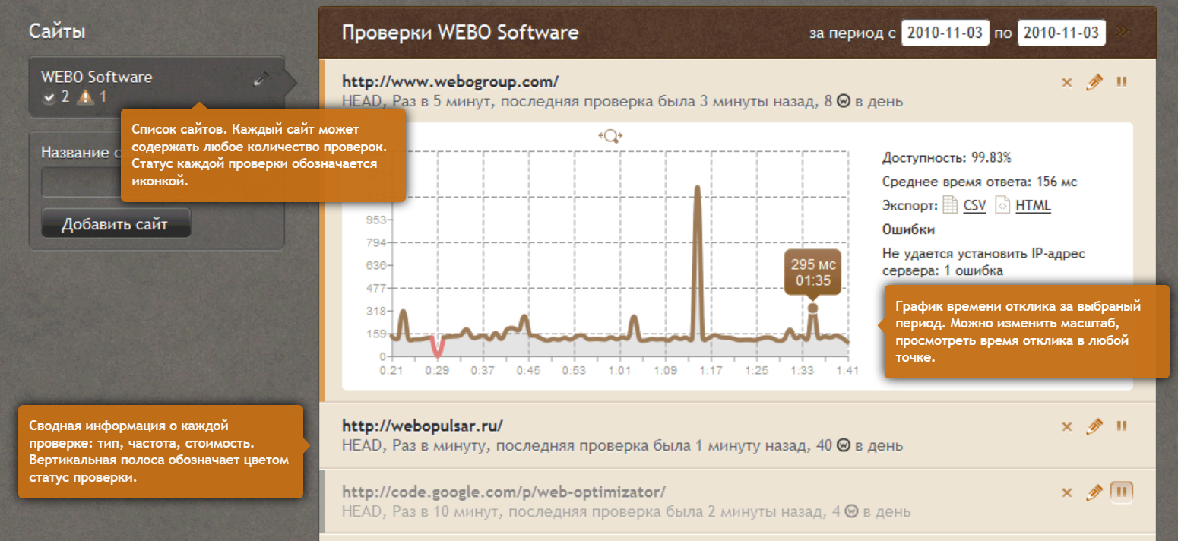
Task: Click the Доступность: 99.83% text
Action: point(946,158)
